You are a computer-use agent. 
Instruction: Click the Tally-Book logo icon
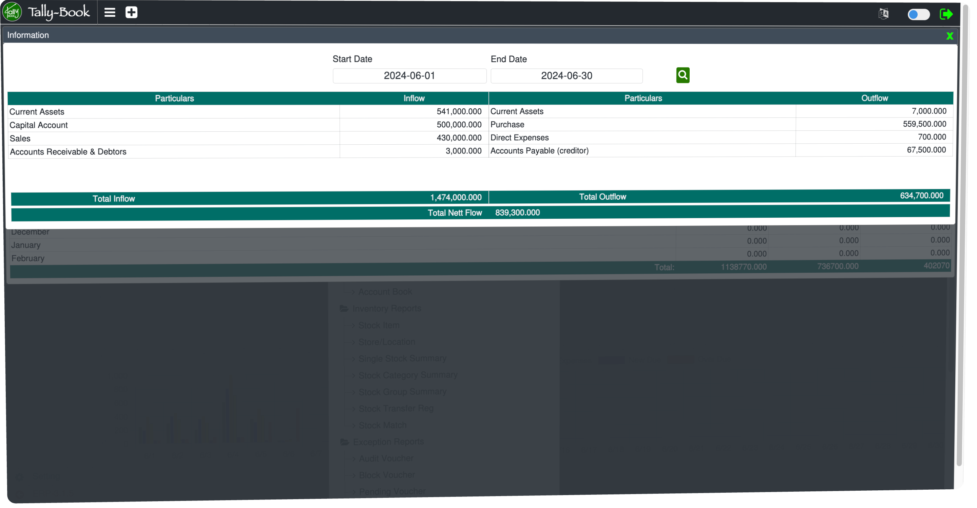pyautogui.click(x=12, y=12)
